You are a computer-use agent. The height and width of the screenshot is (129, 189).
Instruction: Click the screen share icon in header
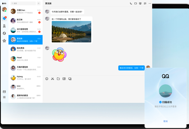[x=140, y=4]
